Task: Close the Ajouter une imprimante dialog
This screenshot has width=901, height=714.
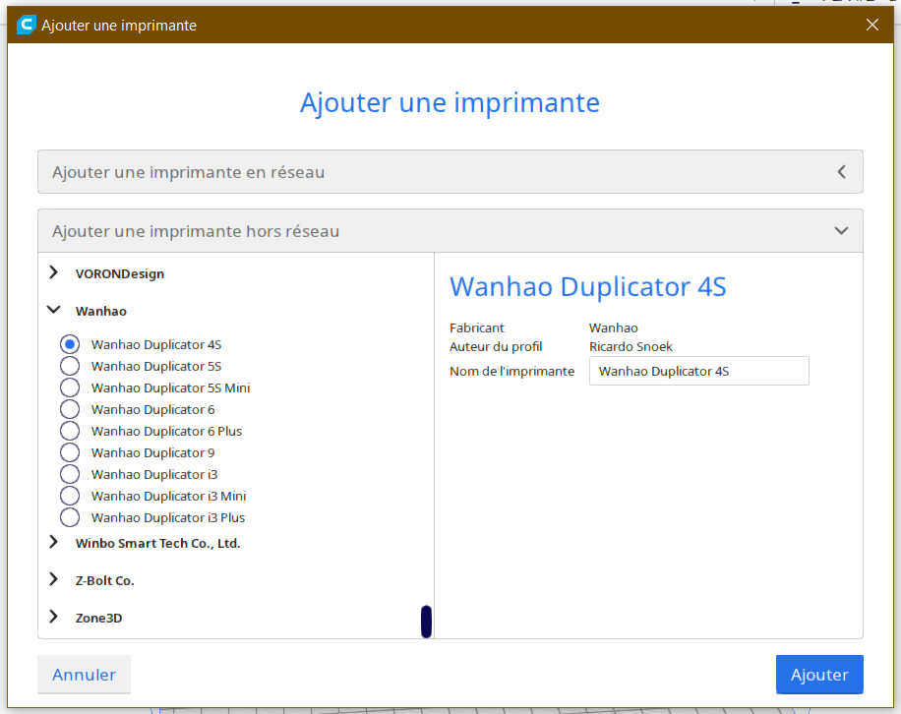Action: click(x=871, y=25)
